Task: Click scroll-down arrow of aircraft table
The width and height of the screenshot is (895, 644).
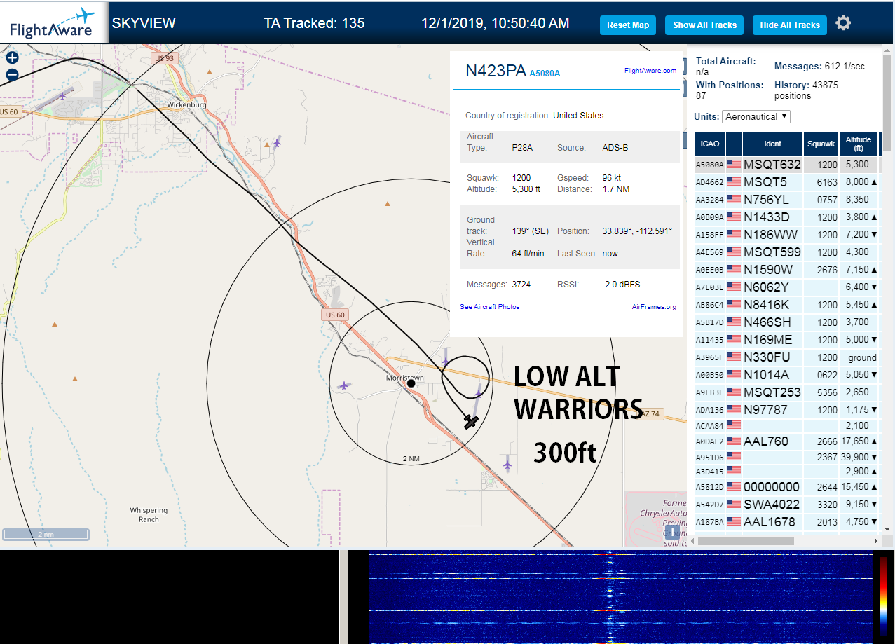Action: tap(887, 529)
